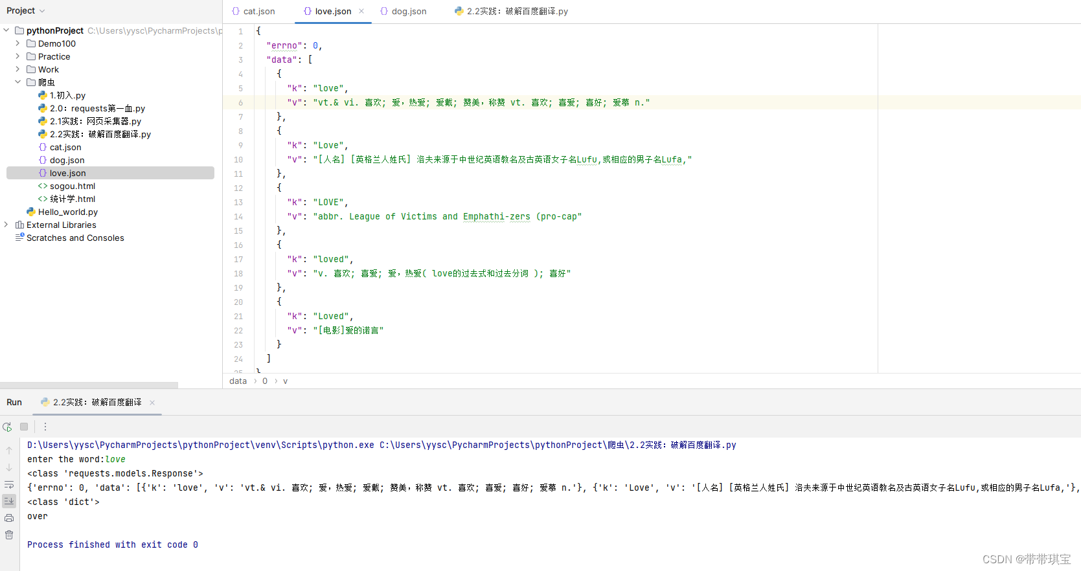The height and width of the screenshot is (571, 1081).
Task: Close the love.json editor tab
Action: coord(361,11)
